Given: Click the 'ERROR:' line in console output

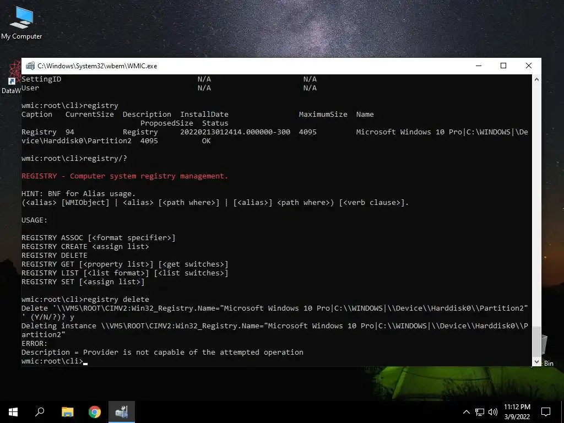Looking at the screenshot, I should tap(35, 344).
